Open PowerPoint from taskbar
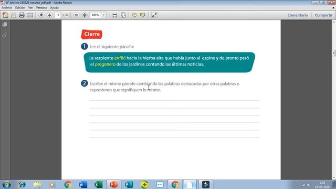 point(113,185)
